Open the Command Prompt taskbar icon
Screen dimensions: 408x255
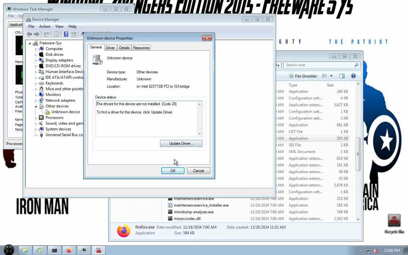[x=55, y=250]
